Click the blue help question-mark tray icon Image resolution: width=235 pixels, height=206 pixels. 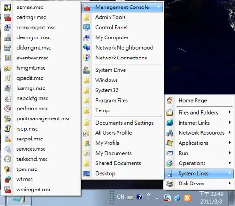140,197
